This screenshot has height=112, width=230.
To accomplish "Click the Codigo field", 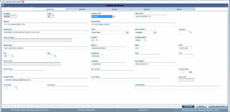I will click(10, 17).
